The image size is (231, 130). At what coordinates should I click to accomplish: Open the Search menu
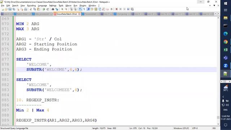pyautogui.click(x=15, y=6)
